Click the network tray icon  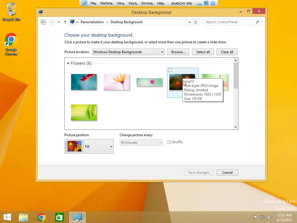(262, 217)
